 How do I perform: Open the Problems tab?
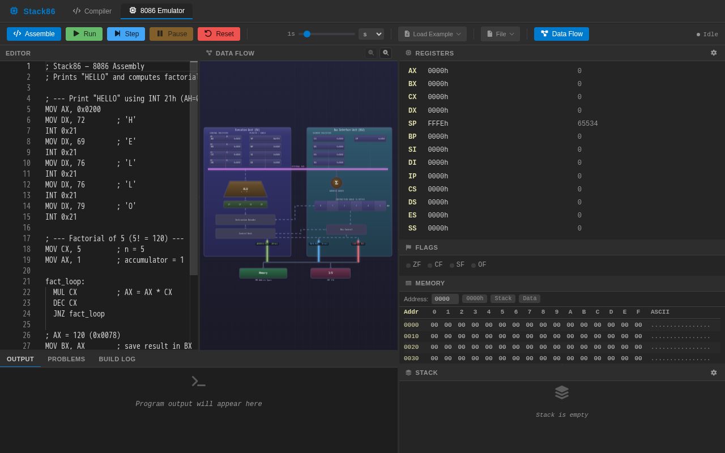point(66,359)
